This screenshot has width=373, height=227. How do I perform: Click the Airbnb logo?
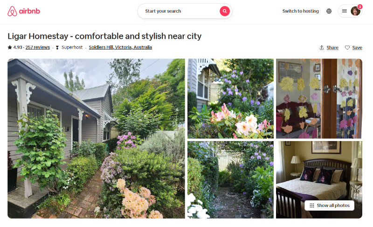24,11
